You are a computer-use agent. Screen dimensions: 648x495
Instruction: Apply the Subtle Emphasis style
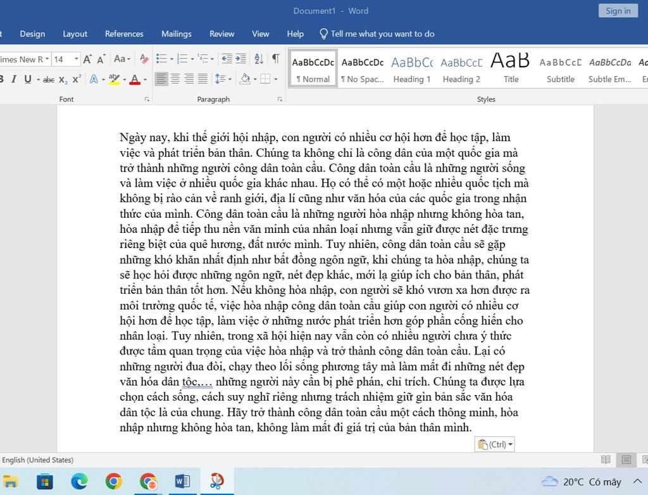pos(610,69)
